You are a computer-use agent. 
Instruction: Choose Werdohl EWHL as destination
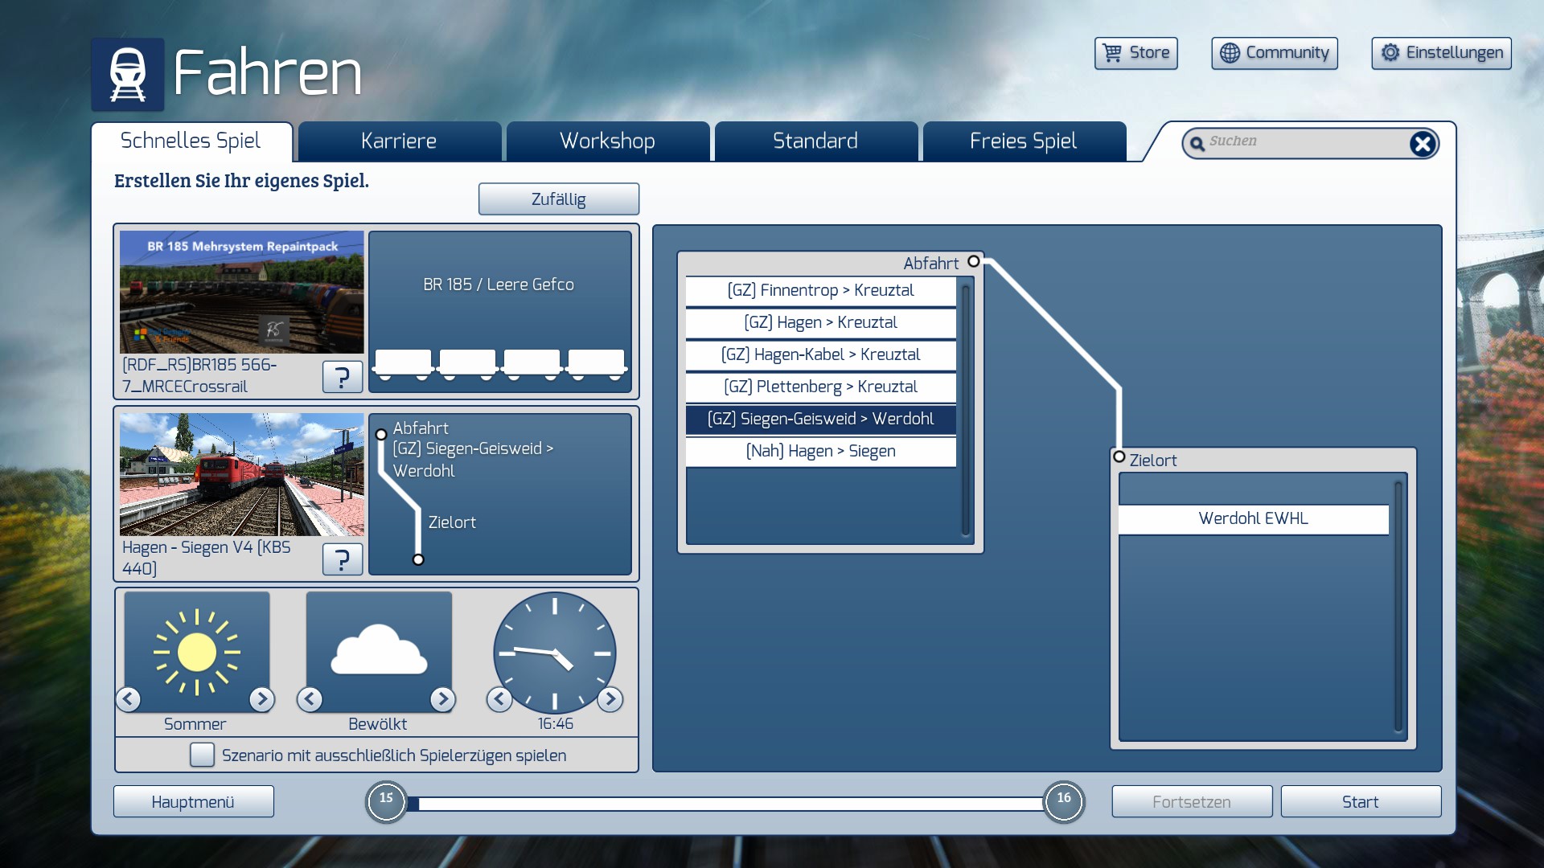[1253, 518]
